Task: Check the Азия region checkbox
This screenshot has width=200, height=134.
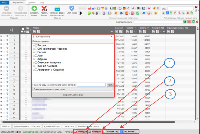Action: (36, 56)
